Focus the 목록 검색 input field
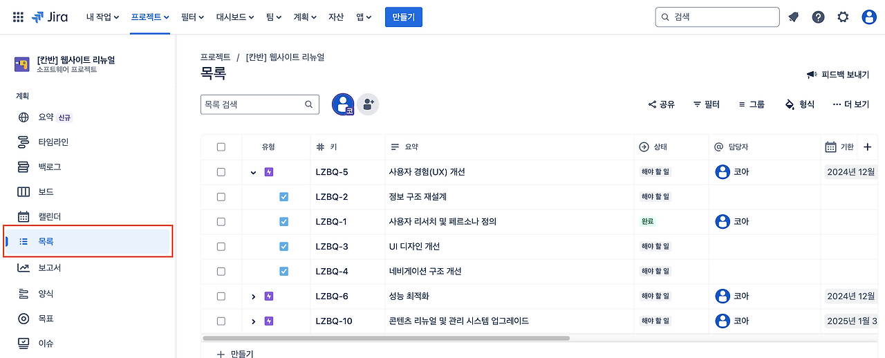The width and height of the screenshot is (885, 358). 260,104
